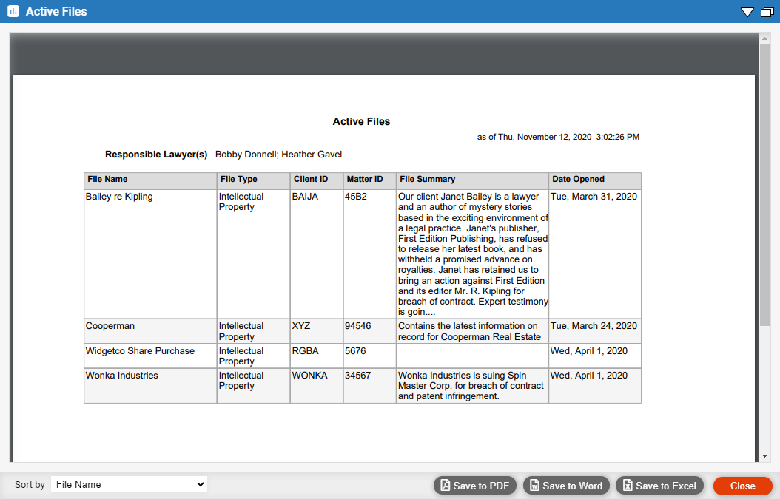Click the Sort by label
This screenshot has width=780, height=499.
pyautogui.click(x=30, y=485)
